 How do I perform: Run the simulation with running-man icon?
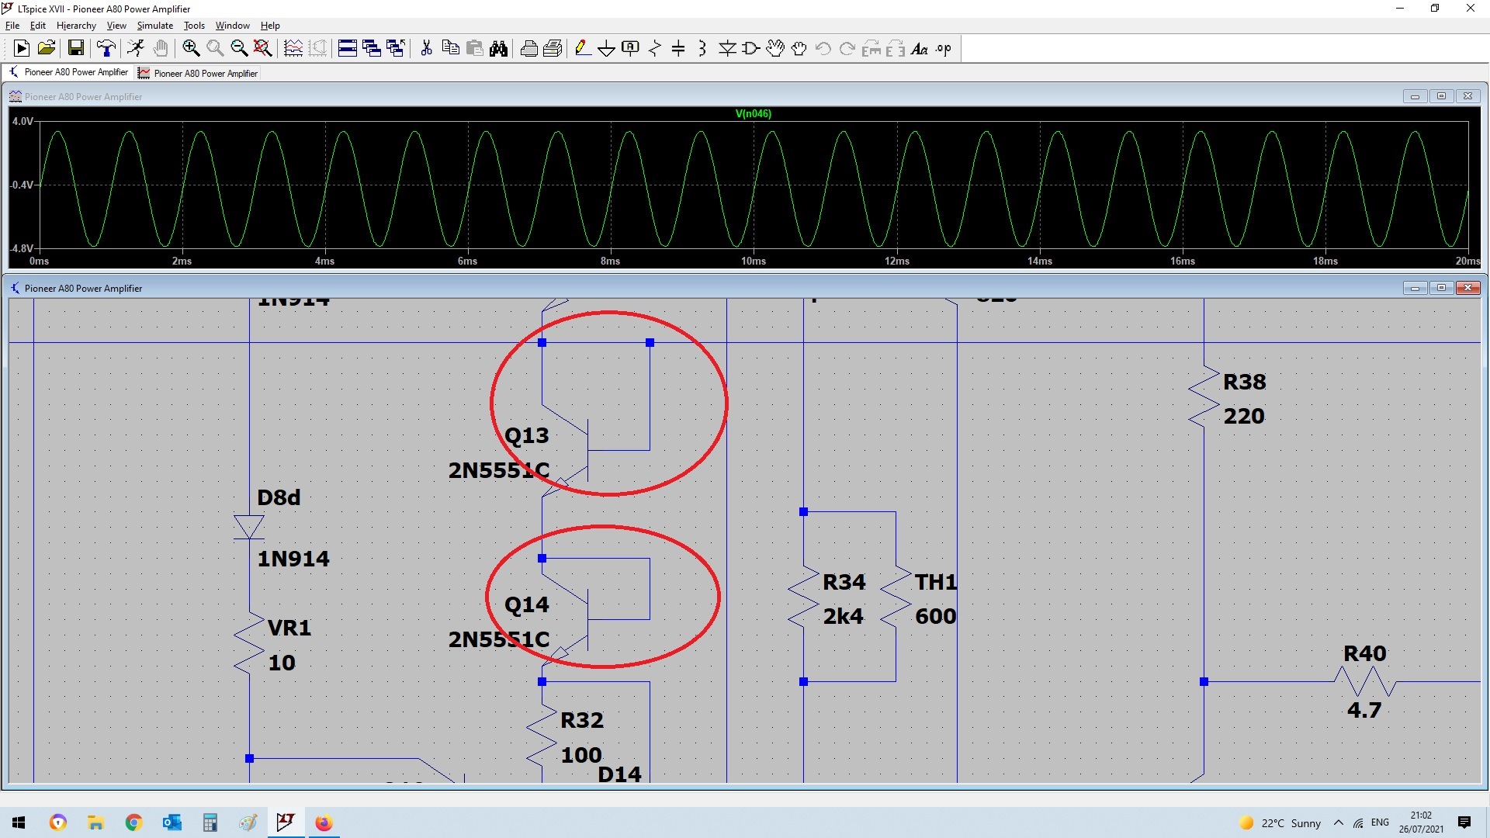click(x=136, y=49)
